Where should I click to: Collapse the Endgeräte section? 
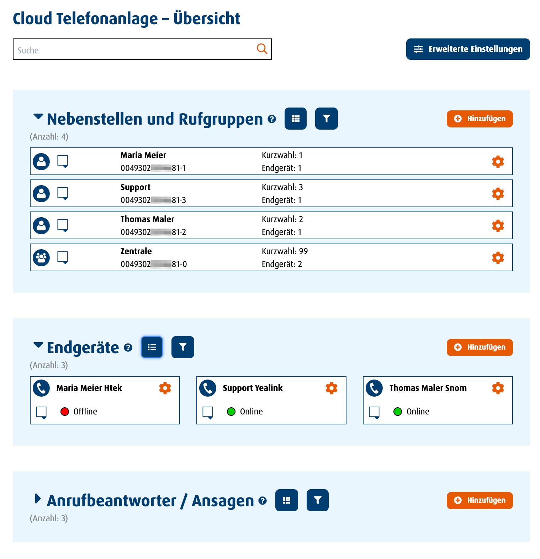click(x=38, y=345)
